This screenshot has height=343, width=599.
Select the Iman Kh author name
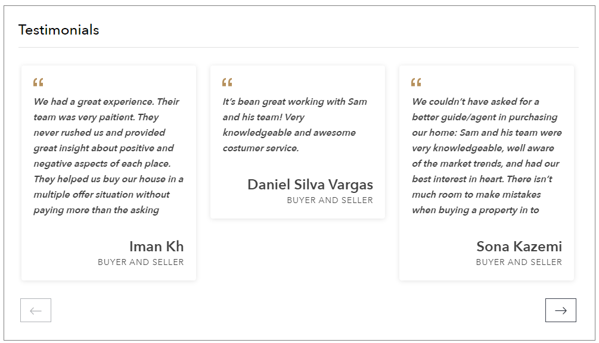coord(156,247)
